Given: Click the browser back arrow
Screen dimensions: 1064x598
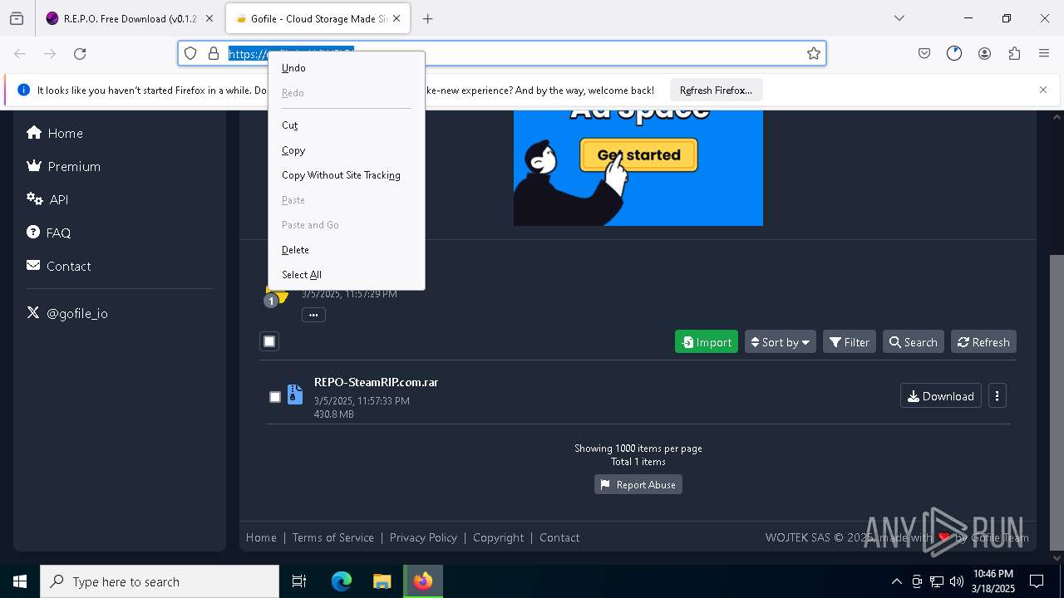Looking at the screenshot, I should click(20, 54).
